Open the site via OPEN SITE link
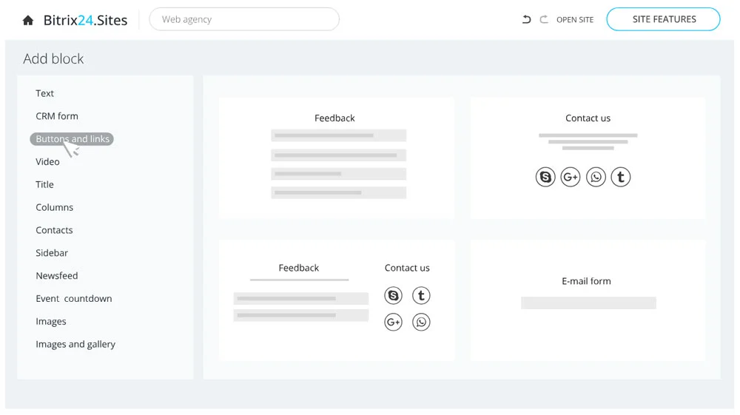 (575, 20)
